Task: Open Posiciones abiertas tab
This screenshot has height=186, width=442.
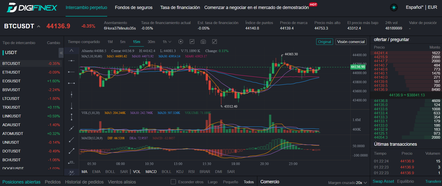Action: pos(22,182)
